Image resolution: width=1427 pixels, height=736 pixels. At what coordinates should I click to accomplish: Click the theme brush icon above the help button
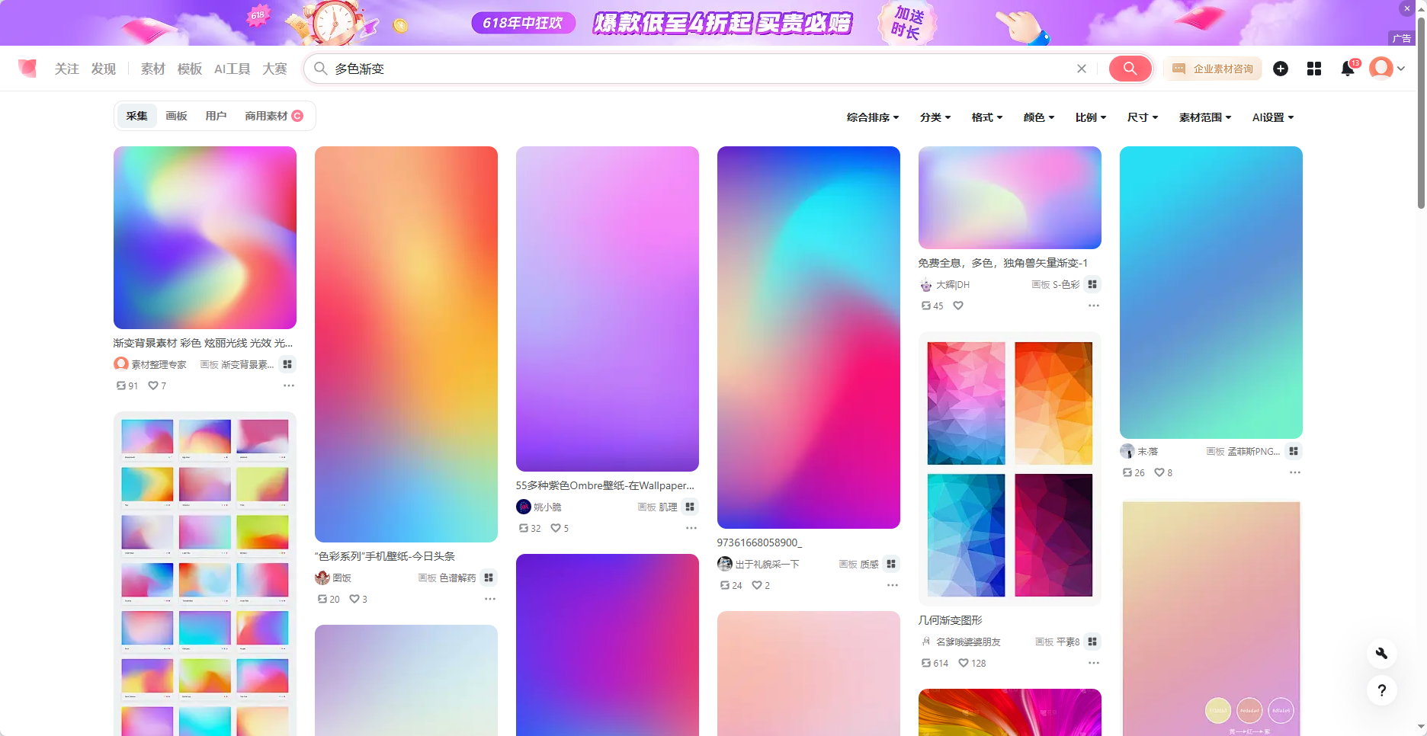tap(1381, 653)
